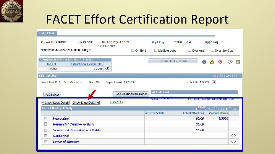Collapse Employee-Level Totals section
The width and height of the screenshot is (275, 154).
click(x=40, y=60)
